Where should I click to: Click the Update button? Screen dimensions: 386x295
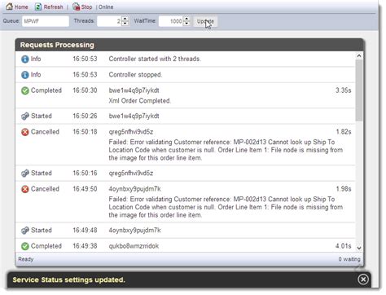click(x=205, y=21)
